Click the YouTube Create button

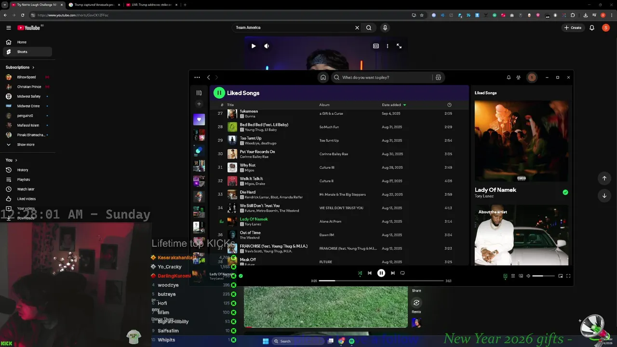click(x=573, y=27)
